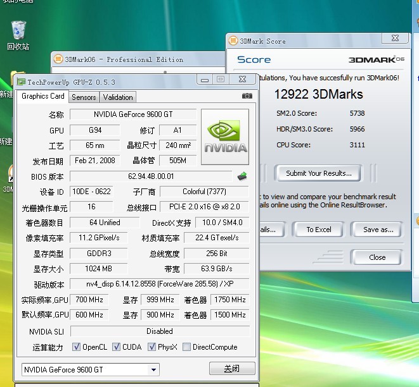This screenshot has height=387, width=419.
Task: Click the Close button in 3DMark Score
Action: 377,257
